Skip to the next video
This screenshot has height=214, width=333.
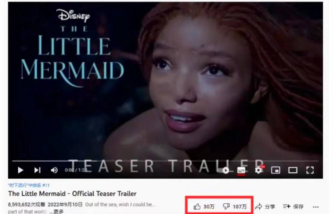click(x=37, y=170)
